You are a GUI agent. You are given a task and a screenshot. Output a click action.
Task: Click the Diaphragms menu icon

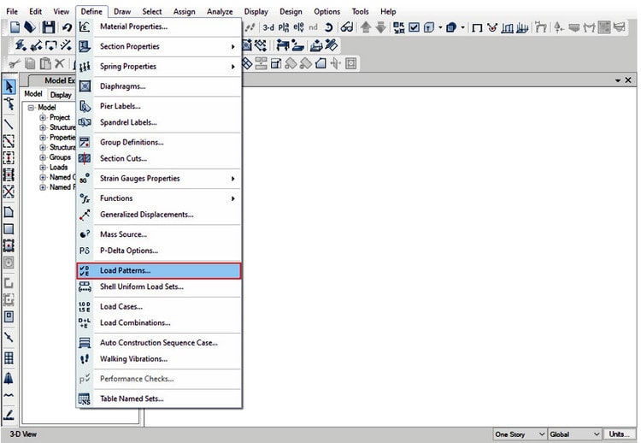pos(85,86)
